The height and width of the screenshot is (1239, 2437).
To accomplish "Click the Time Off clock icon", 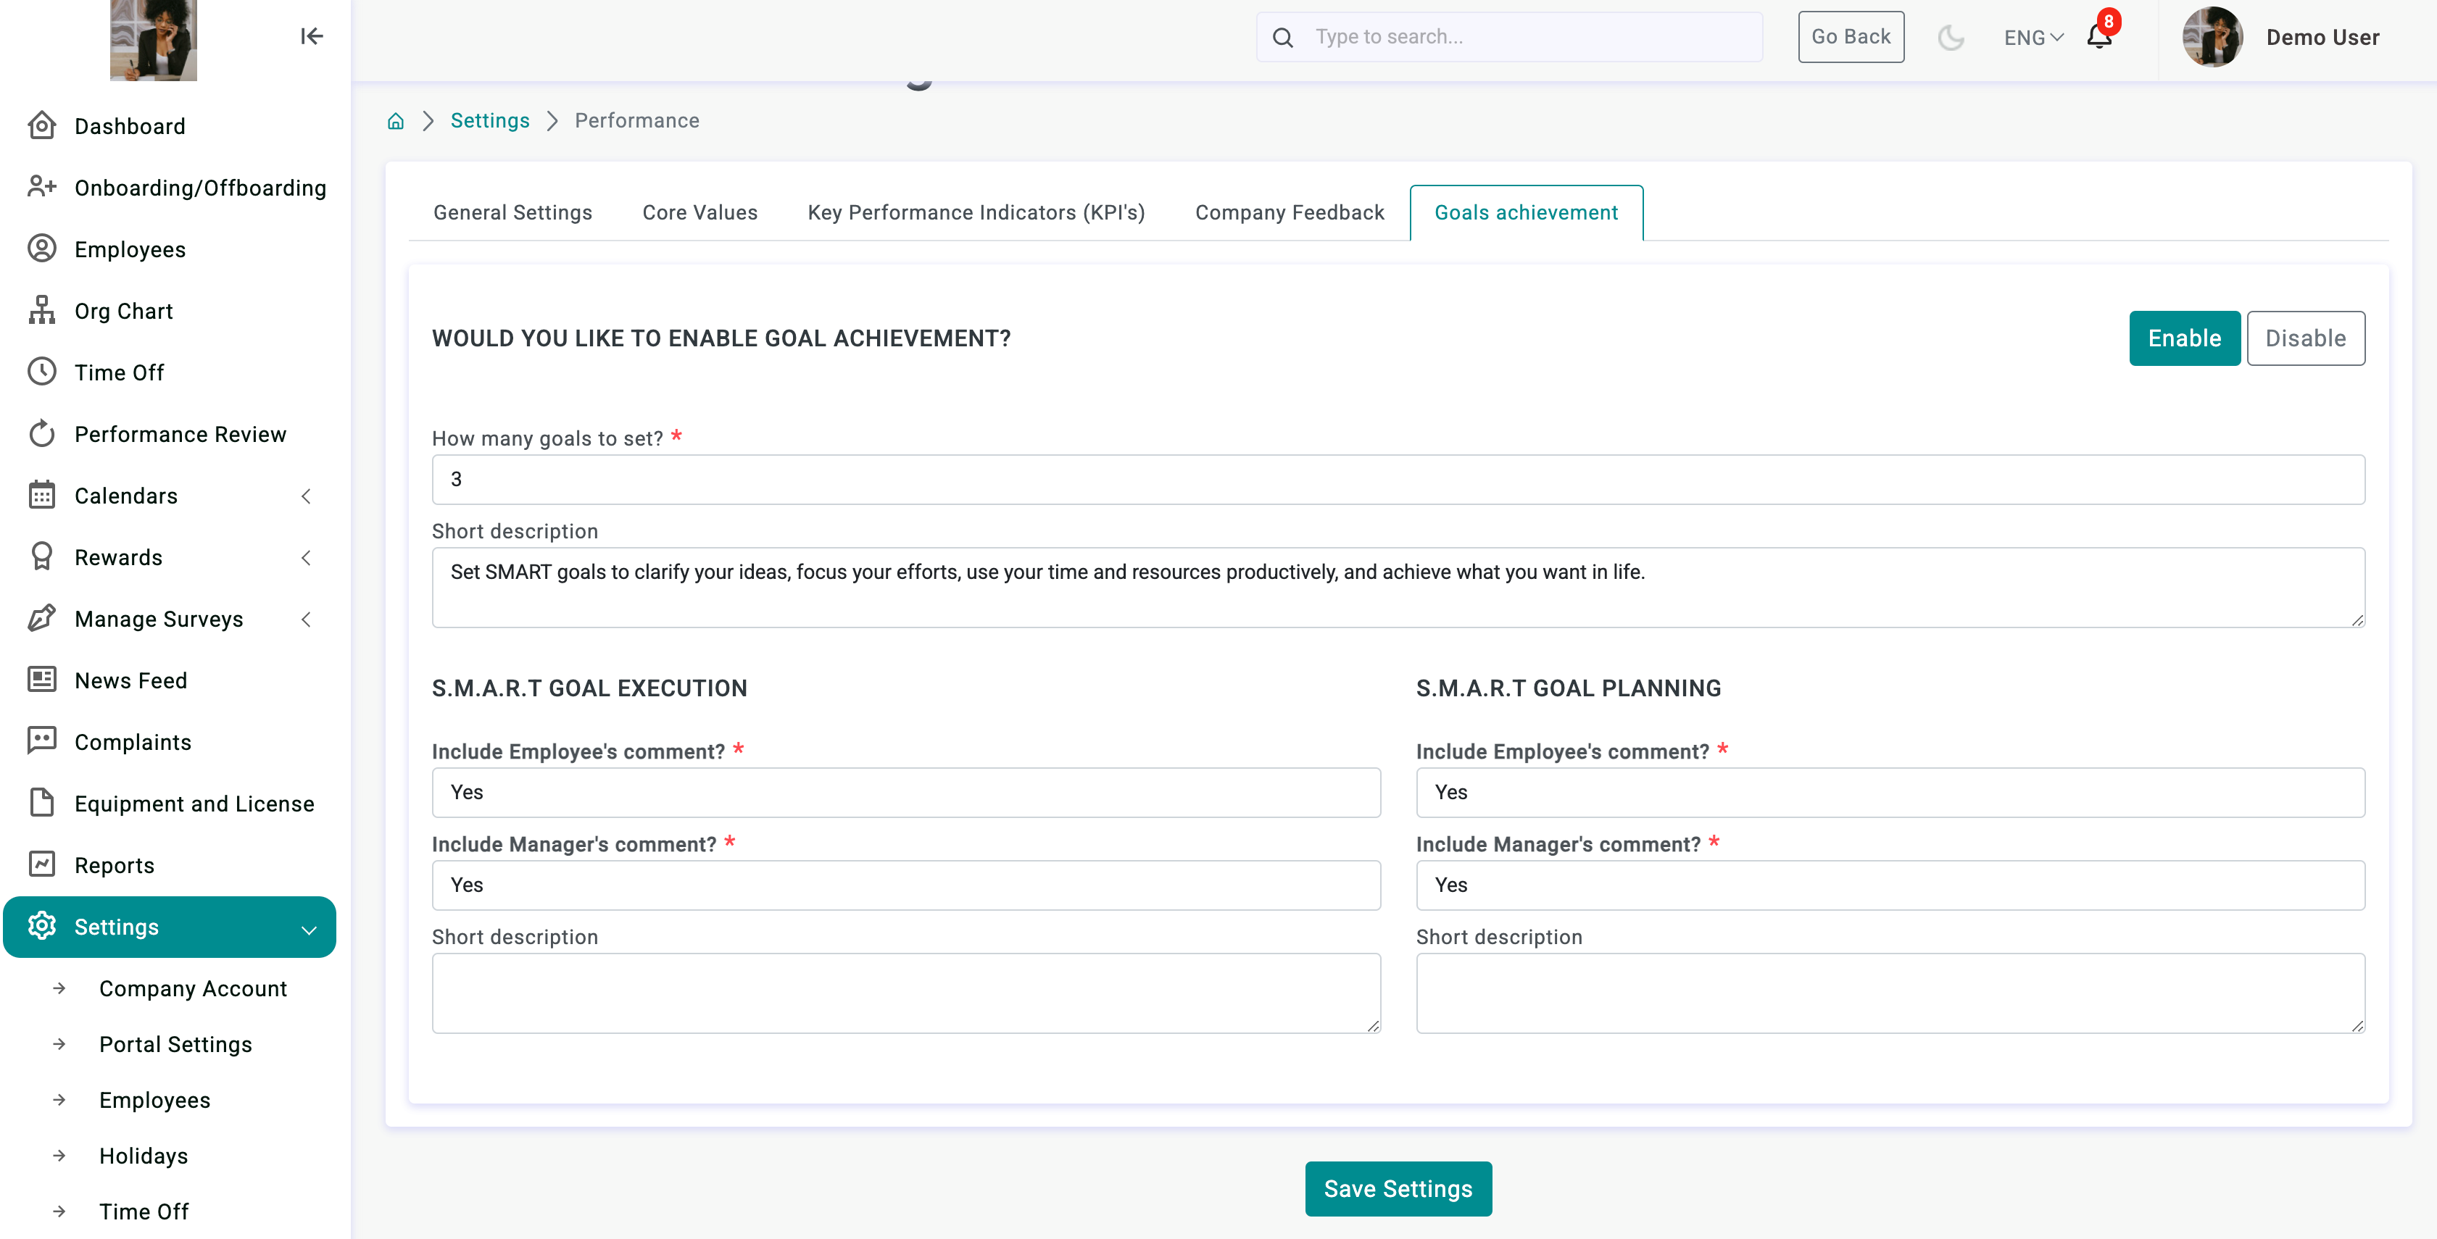I will click(x=41, y=372).
